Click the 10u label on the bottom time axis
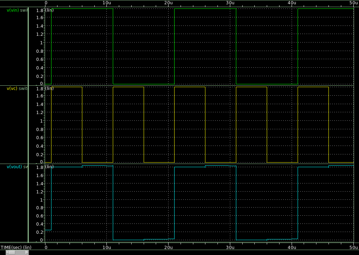 pyautogui.click(x=107, y=247)
